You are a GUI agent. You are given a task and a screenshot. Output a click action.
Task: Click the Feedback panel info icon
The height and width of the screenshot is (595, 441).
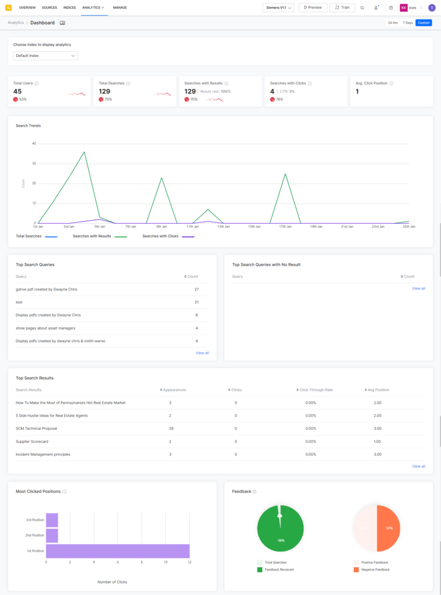(x=253, y=491)
